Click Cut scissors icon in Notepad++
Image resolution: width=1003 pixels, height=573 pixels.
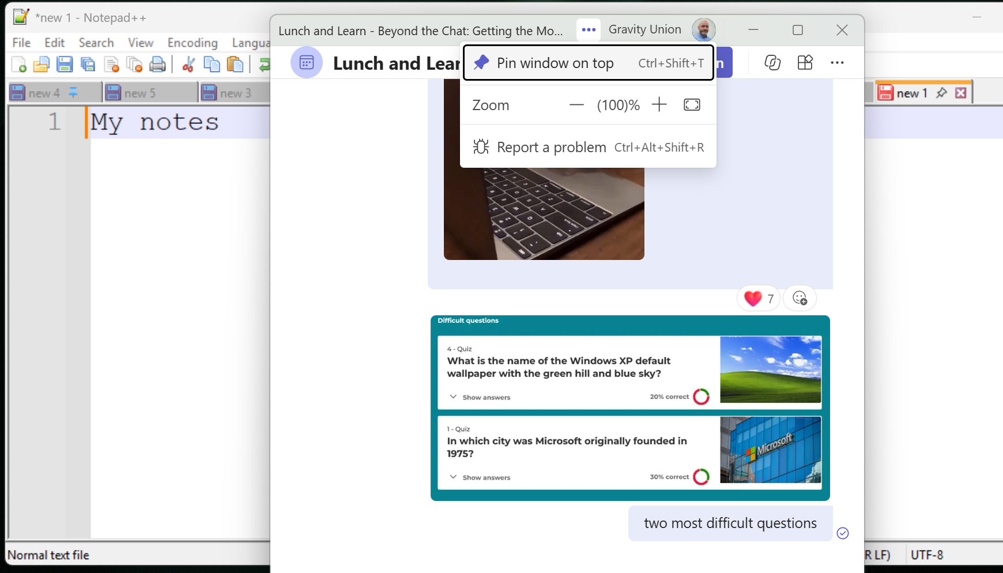point(188,65)
